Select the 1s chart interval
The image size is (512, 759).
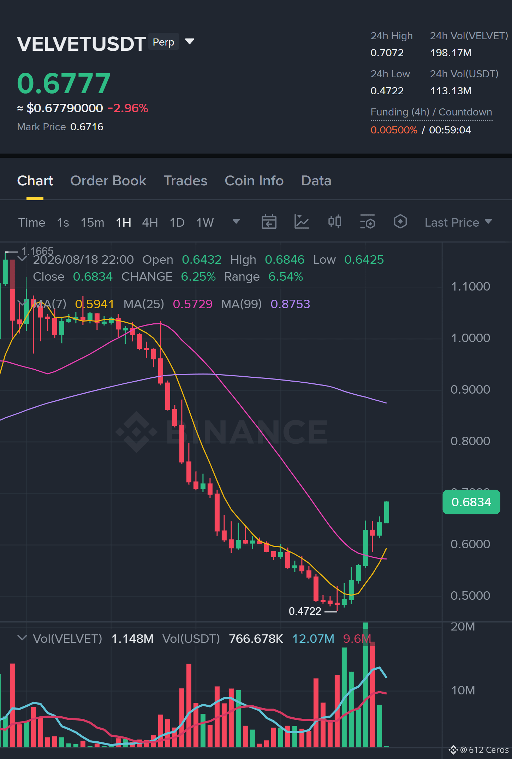tap(63, 222)
